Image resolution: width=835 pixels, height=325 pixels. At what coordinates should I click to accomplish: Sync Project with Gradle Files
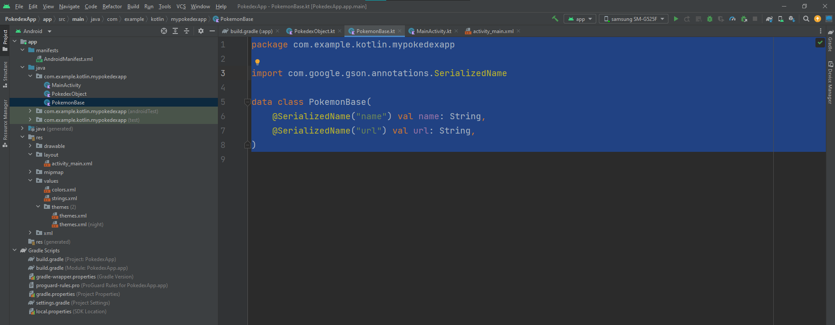click(769, 19)
